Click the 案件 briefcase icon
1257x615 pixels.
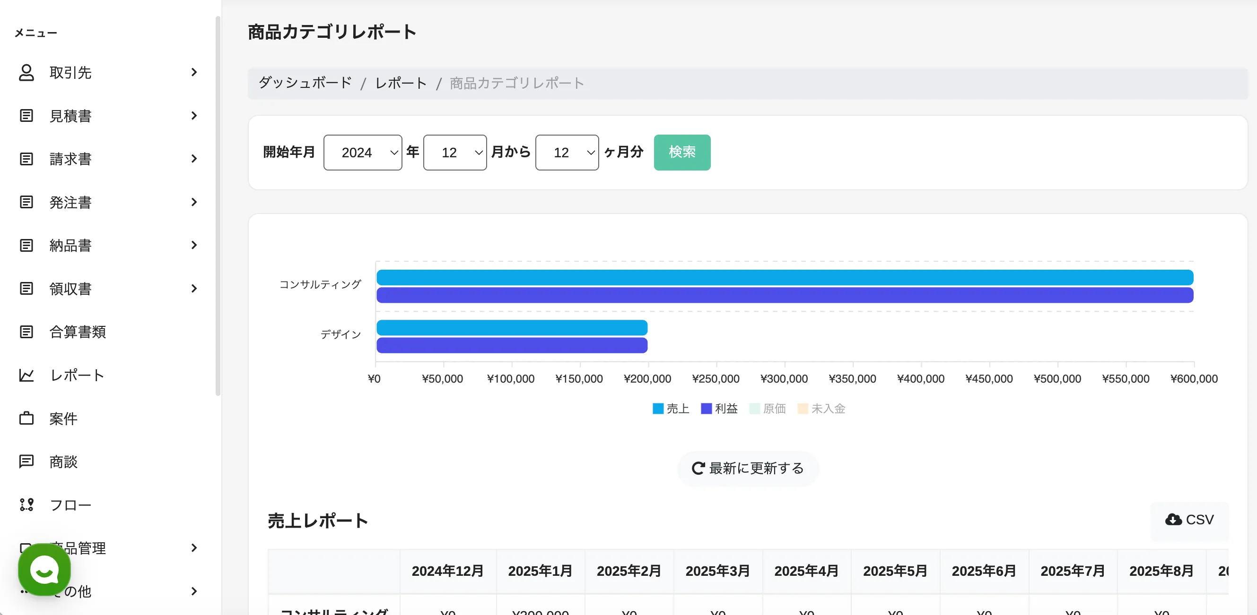[26, 419]
